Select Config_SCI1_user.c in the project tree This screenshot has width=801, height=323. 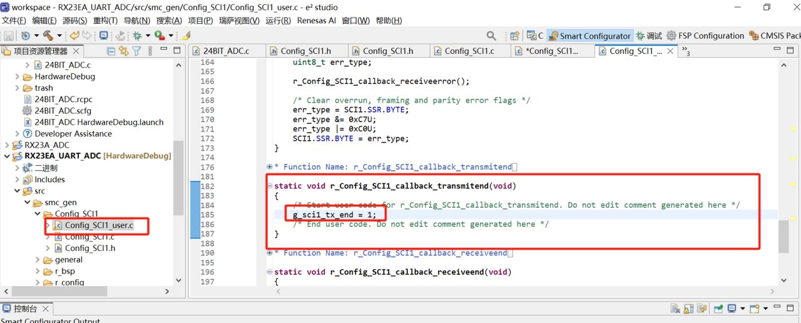[x=99, y=225]
